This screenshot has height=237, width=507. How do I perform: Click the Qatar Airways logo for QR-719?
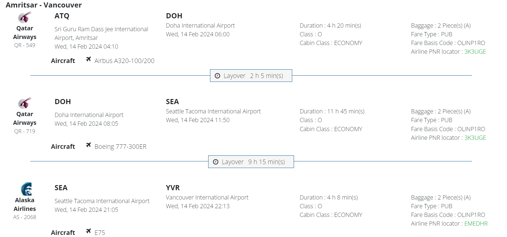tap(25, 103)
